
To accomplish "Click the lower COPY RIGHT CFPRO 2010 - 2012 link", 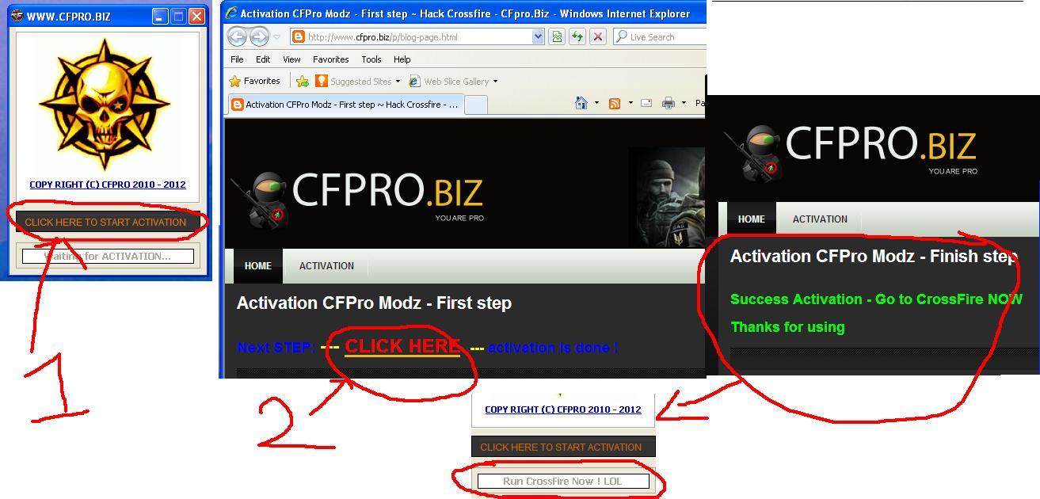I will (x=563, y=409).
